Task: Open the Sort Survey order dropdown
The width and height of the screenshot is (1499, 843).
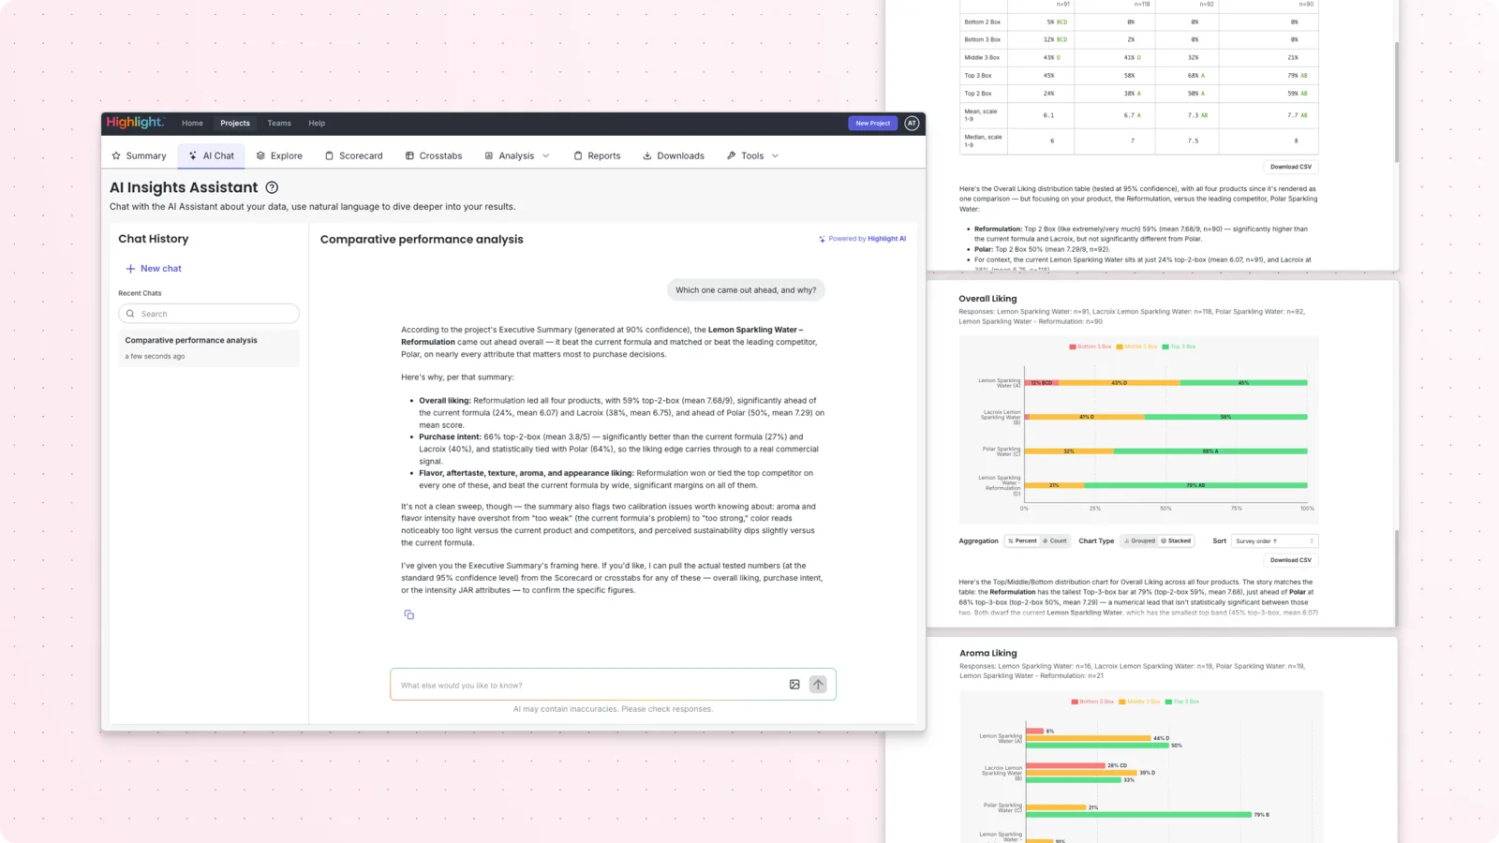Action: pyautogui.click(x=1274, y=540)
